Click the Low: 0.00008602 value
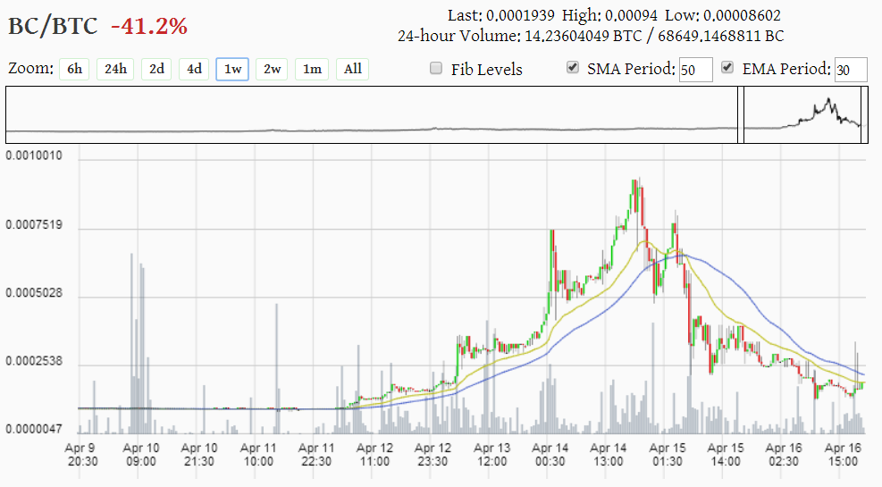Image resolution: width=882 pixels, height=487 pixels. [723, 15]
